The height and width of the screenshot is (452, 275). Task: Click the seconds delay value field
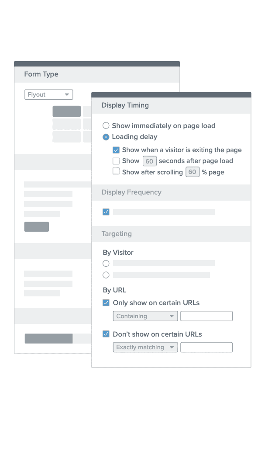[149, 161]
